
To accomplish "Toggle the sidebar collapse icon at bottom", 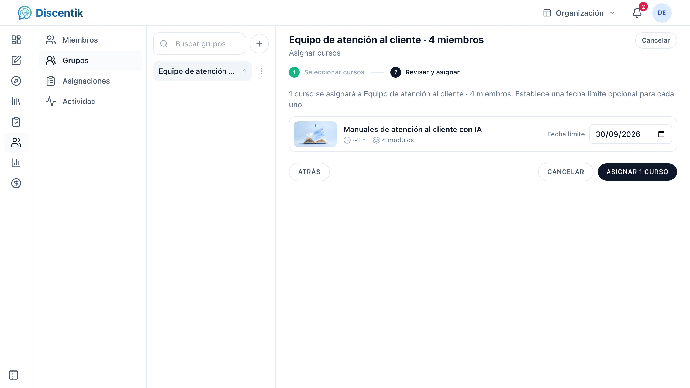I will (13, 375).
